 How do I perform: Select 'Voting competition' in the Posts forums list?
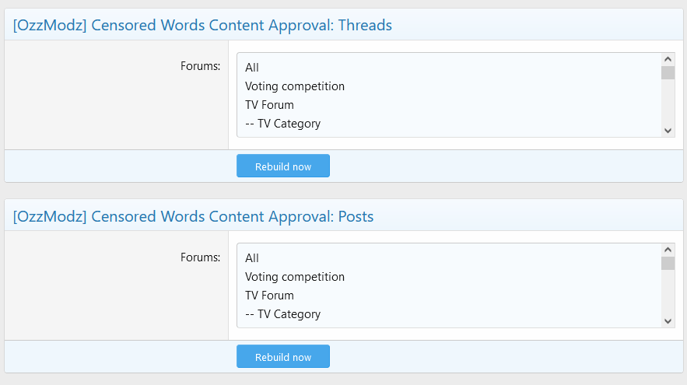point(295,277)
